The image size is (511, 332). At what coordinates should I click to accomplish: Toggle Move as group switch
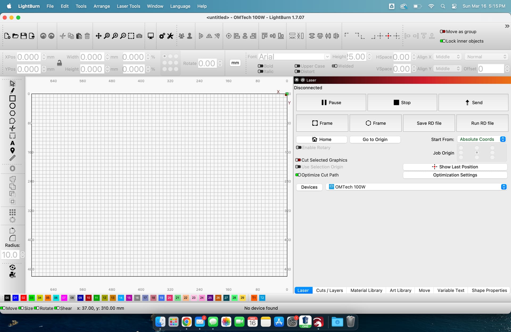(443, 31)
